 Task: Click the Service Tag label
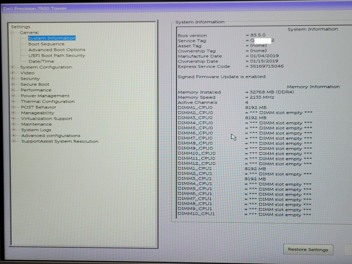coord(192,41)
